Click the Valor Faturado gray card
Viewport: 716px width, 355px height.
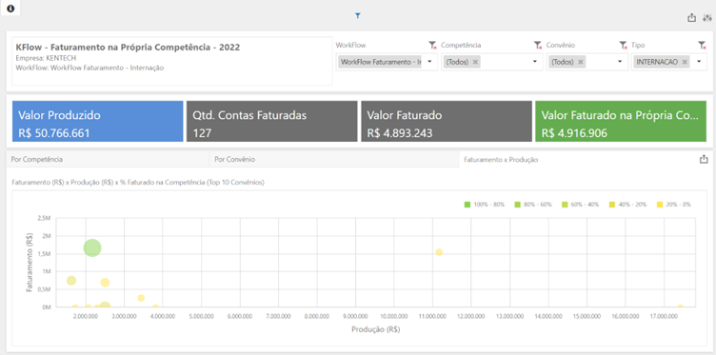tap(447, 122)
